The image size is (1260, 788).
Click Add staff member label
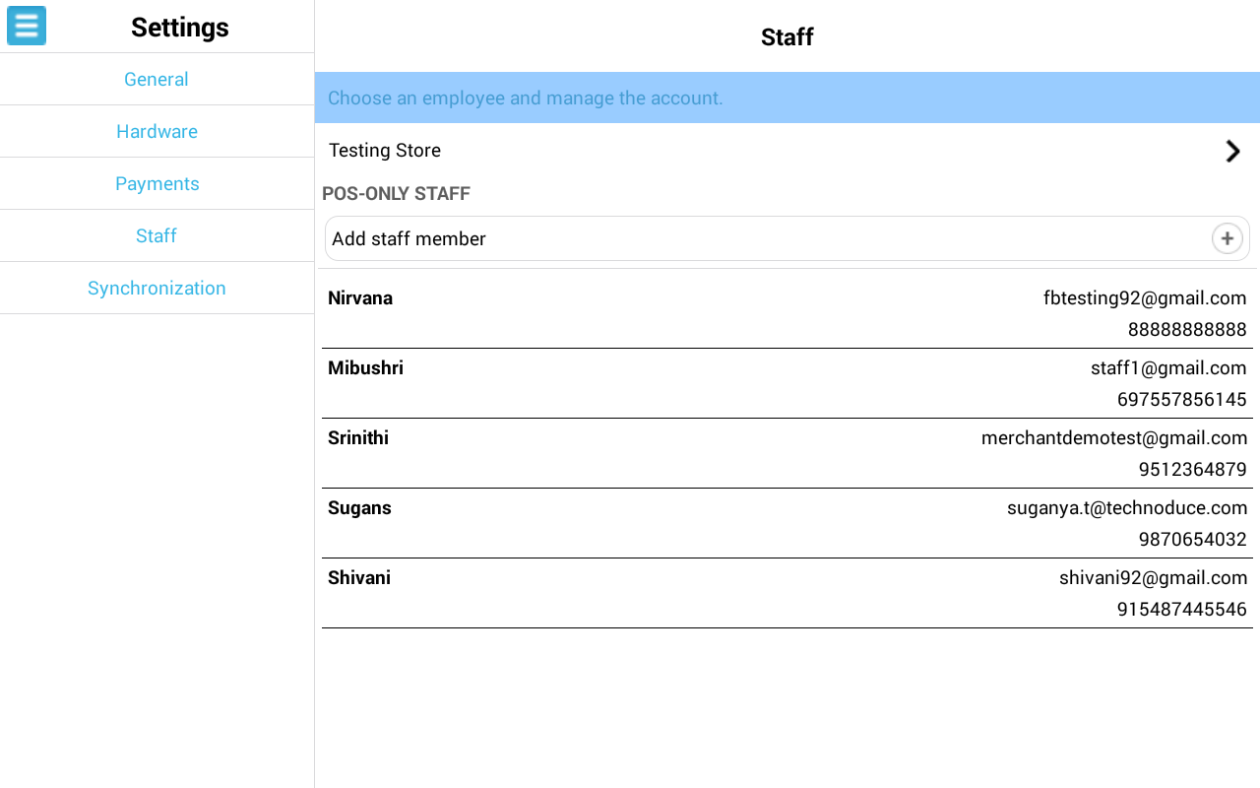[x=409, y=238]
